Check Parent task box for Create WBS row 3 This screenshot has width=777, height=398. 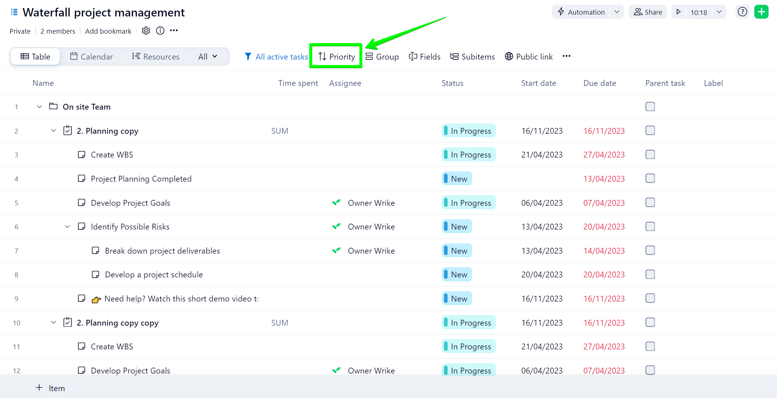tap(650, 155)
